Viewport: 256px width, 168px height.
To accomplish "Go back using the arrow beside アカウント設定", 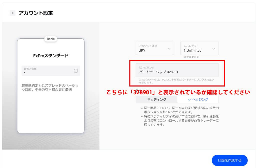I will point(12,13).
